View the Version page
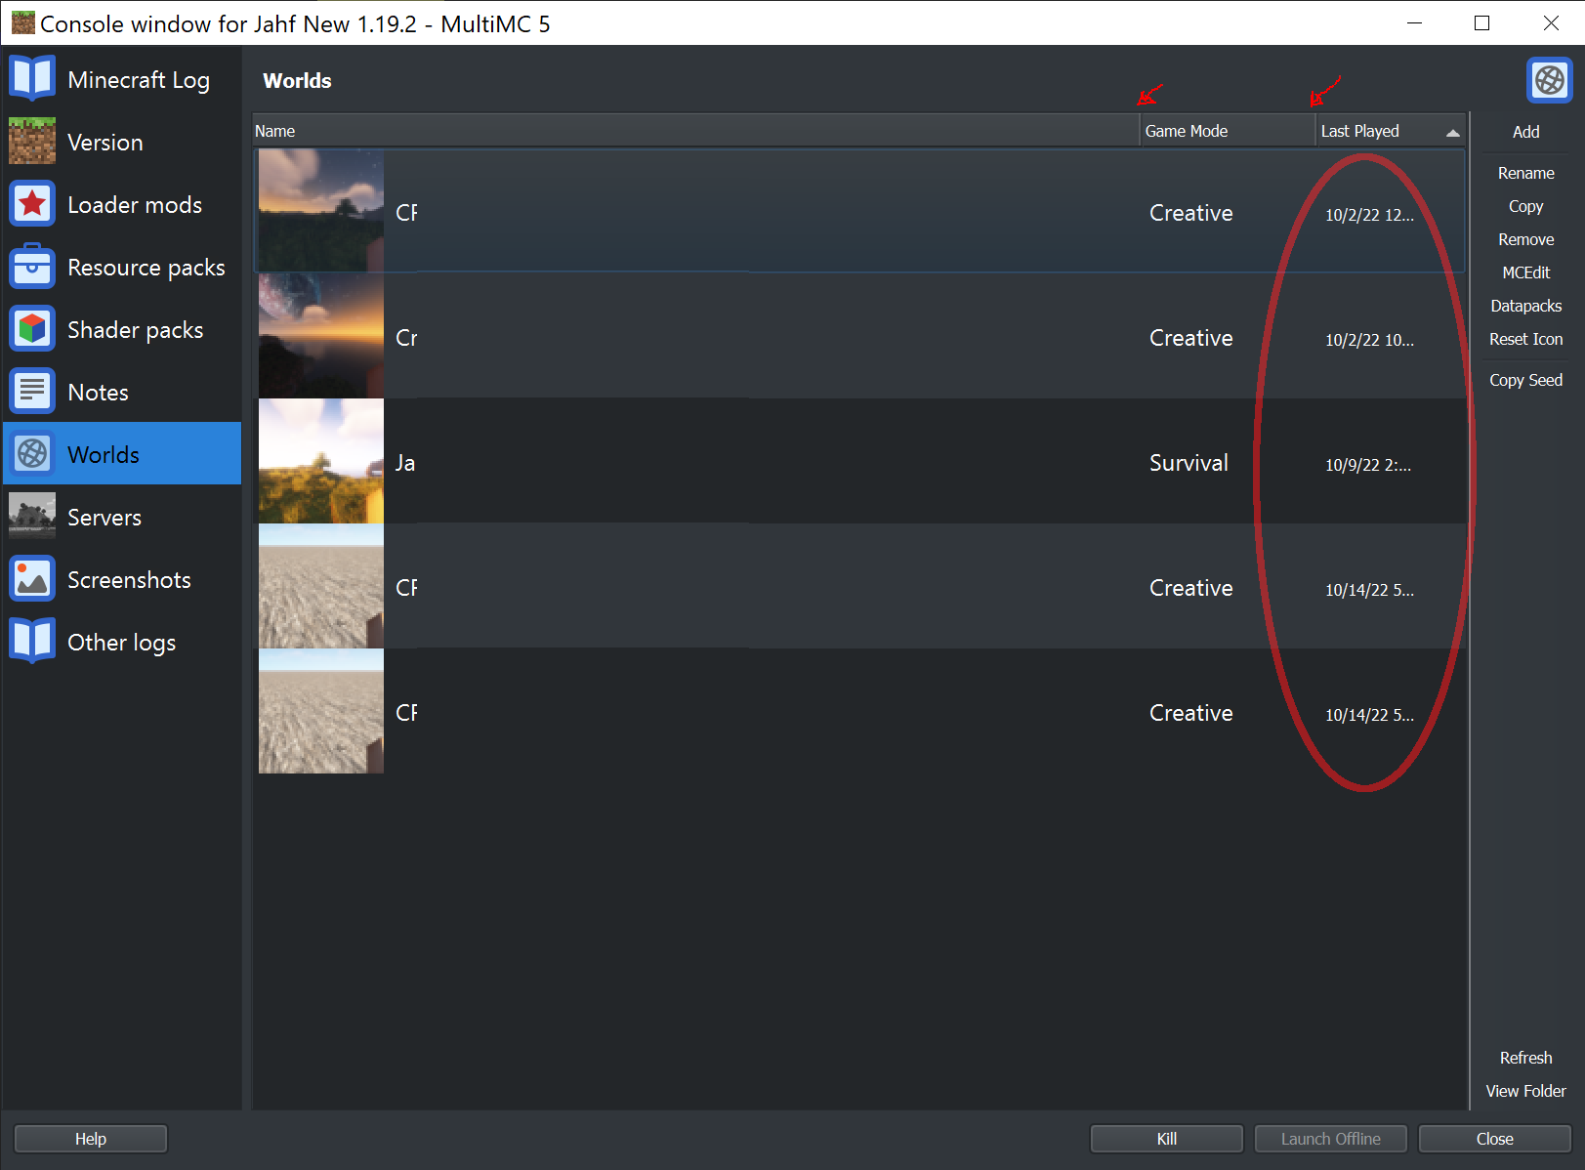 tap(105, 142)
